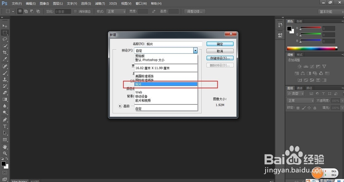The height and width of the screenshot is (182, 344).
Task: Select the Brush tool
Action: pos(5,73)
